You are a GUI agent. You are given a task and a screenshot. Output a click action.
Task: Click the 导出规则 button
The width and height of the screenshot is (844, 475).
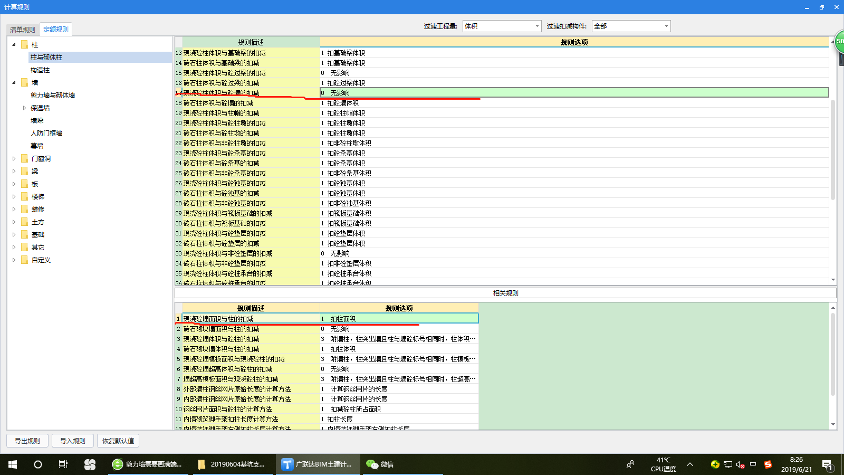(27, 441)
